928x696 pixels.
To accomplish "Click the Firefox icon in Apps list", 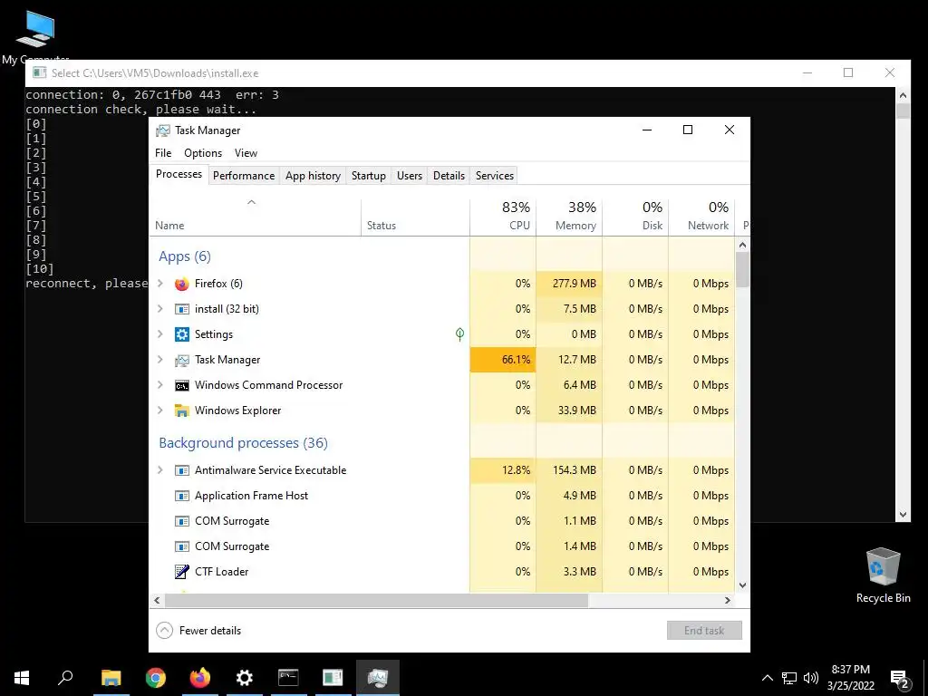I will [x=181, y=284].
